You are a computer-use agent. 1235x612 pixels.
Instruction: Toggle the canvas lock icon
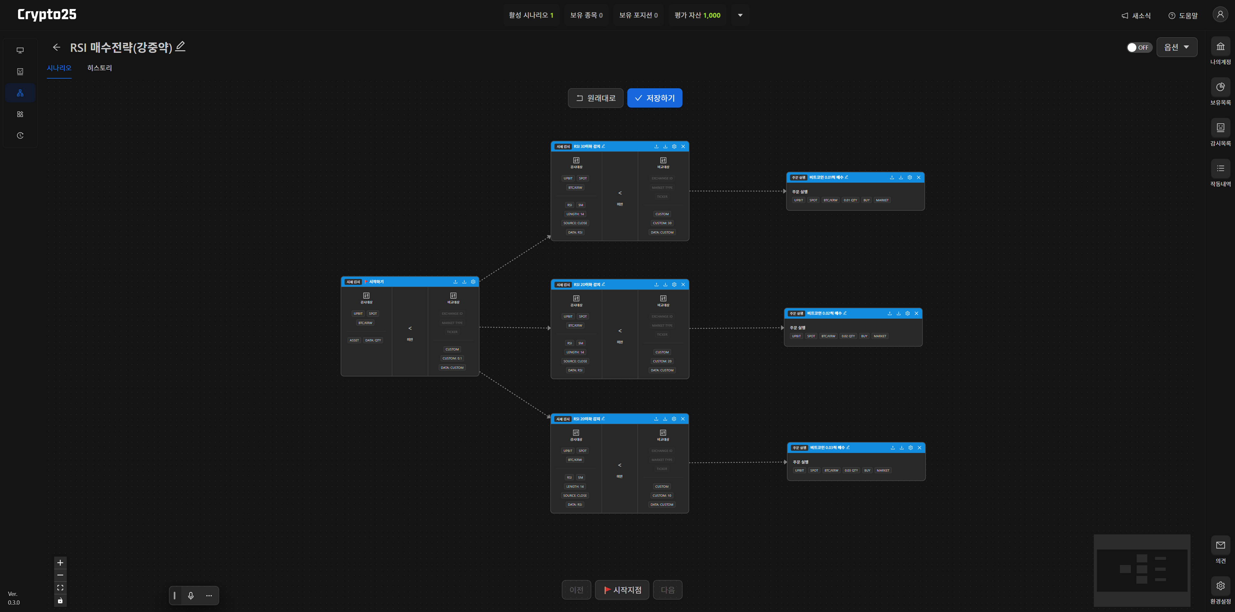click(x=60, y=600)
